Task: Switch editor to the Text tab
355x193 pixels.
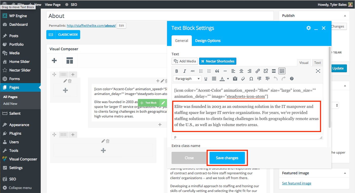Action: (318, 63)
